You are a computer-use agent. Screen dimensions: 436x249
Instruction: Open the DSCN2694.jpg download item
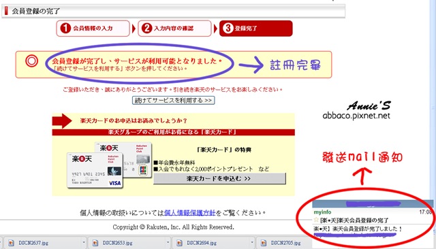coord(213,243)
